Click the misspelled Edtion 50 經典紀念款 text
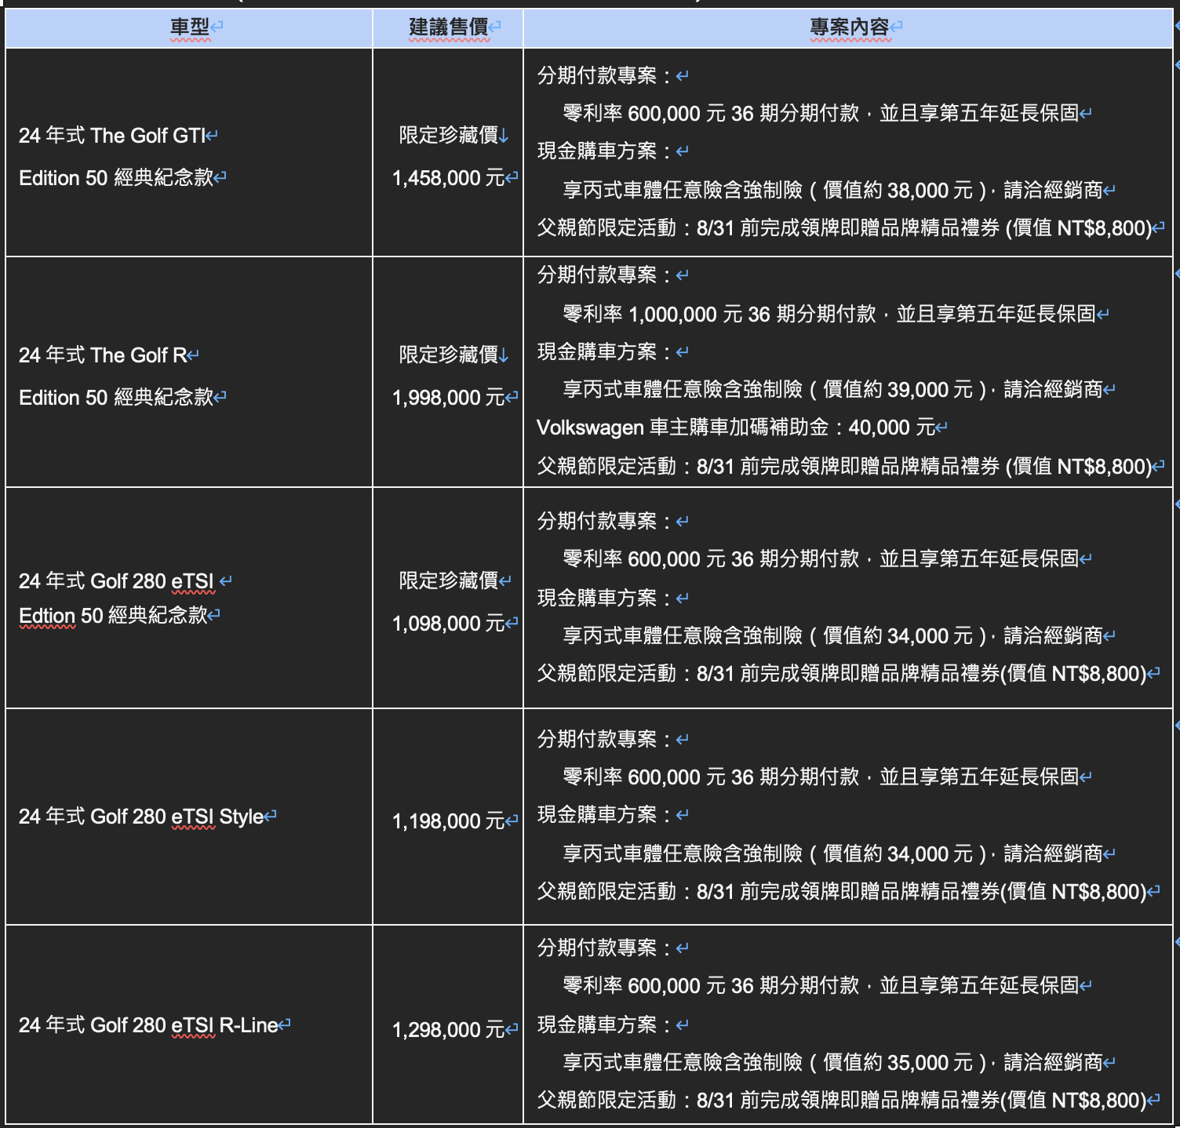 click(113, 616)
